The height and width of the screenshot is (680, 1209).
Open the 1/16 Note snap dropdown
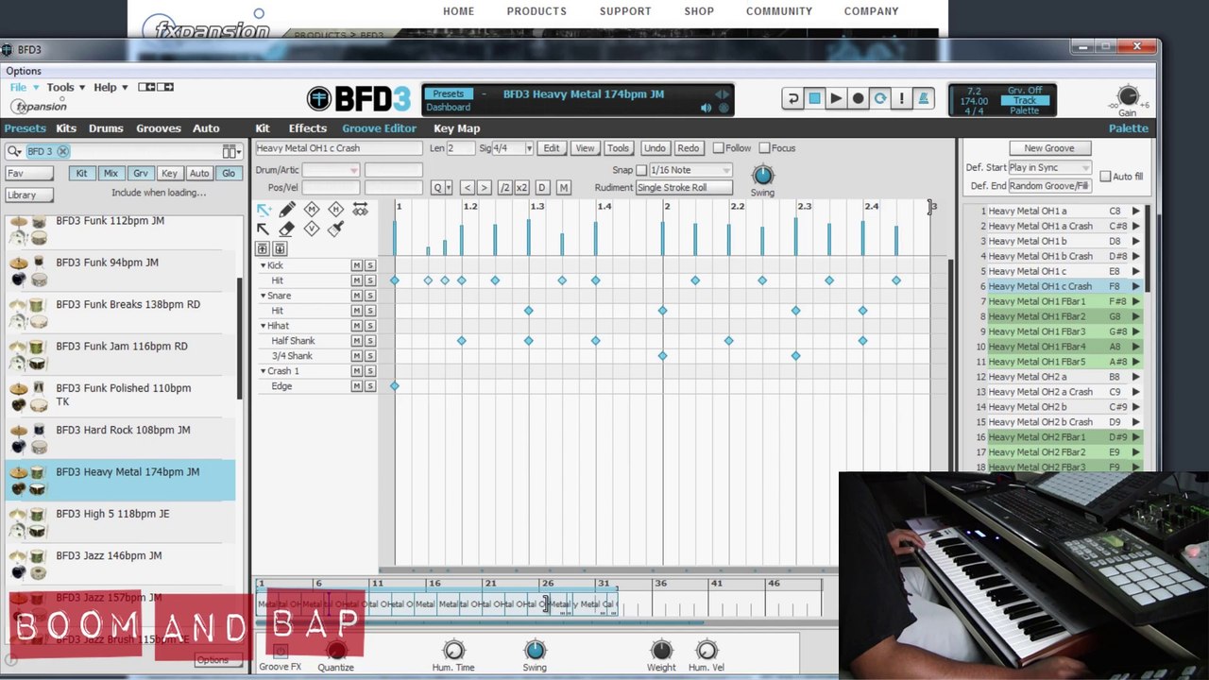point(690,170)
